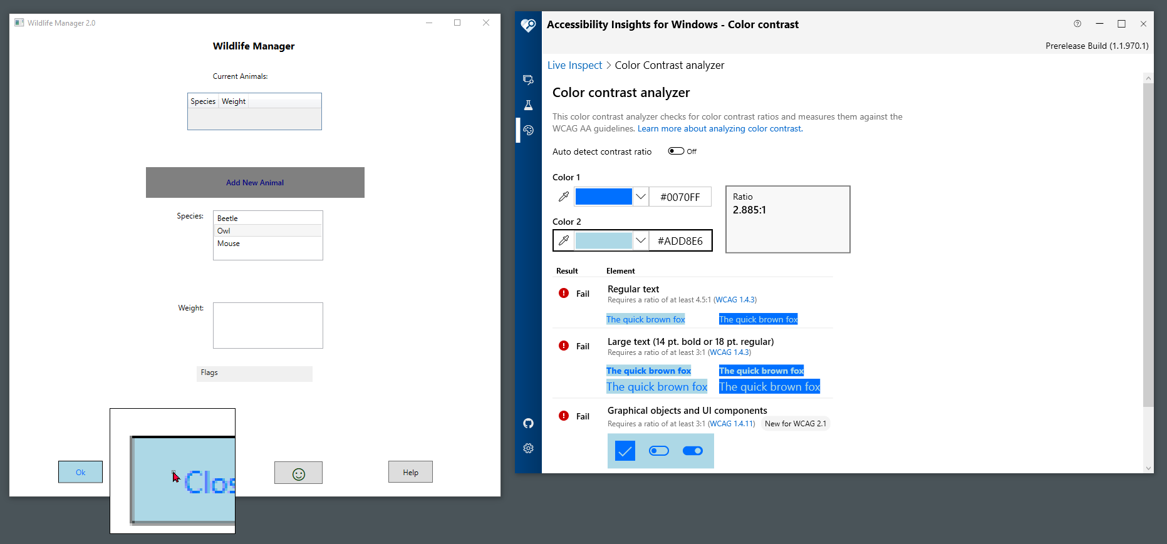The image size is (1167, 544).
Task: Click the Color 1 blue swatch
Action: tap(604, 197)
